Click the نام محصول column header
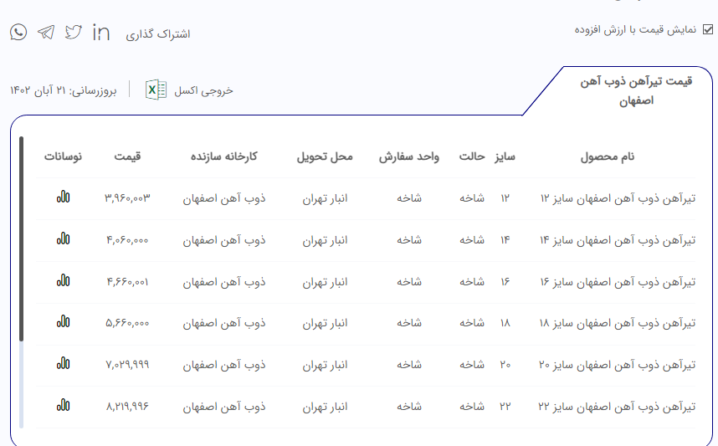 pos(608,156)
